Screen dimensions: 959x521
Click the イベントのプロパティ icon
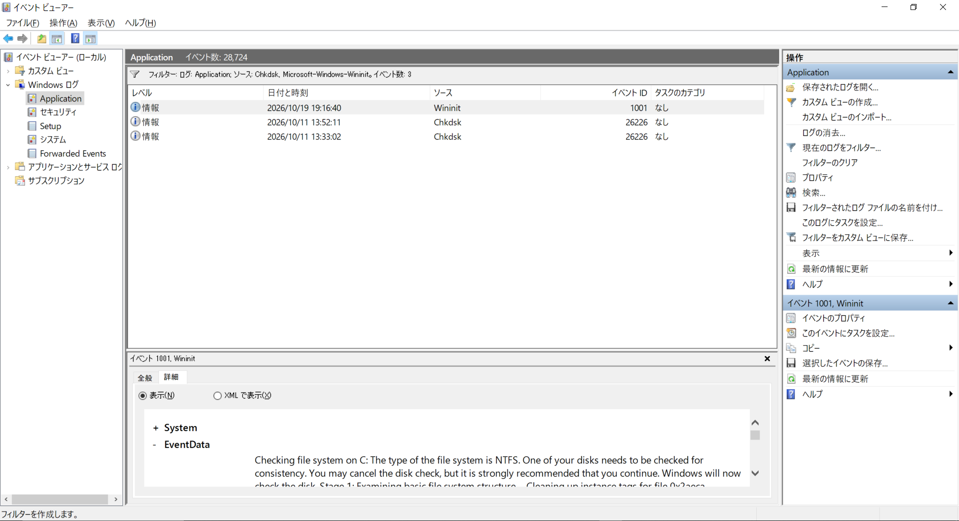[x=791, y=318]
